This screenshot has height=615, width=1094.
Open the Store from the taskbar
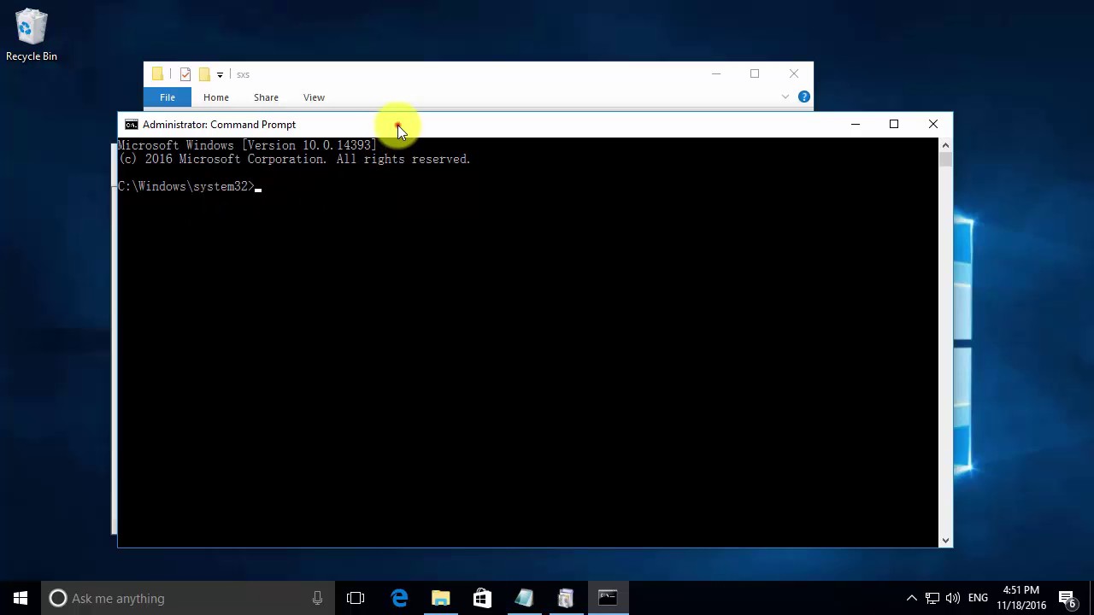tap(482, 598)
